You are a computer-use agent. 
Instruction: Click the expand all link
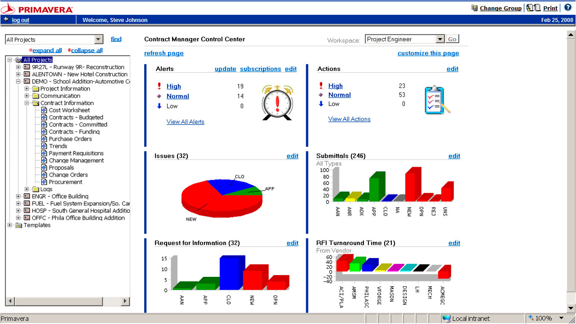pyautogui.click(x=47, y=50)
